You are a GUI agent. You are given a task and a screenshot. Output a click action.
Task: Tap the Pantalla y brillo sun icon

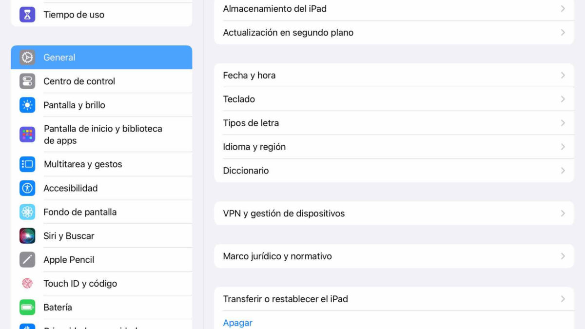pyautogui.click(x=27, y=105)
